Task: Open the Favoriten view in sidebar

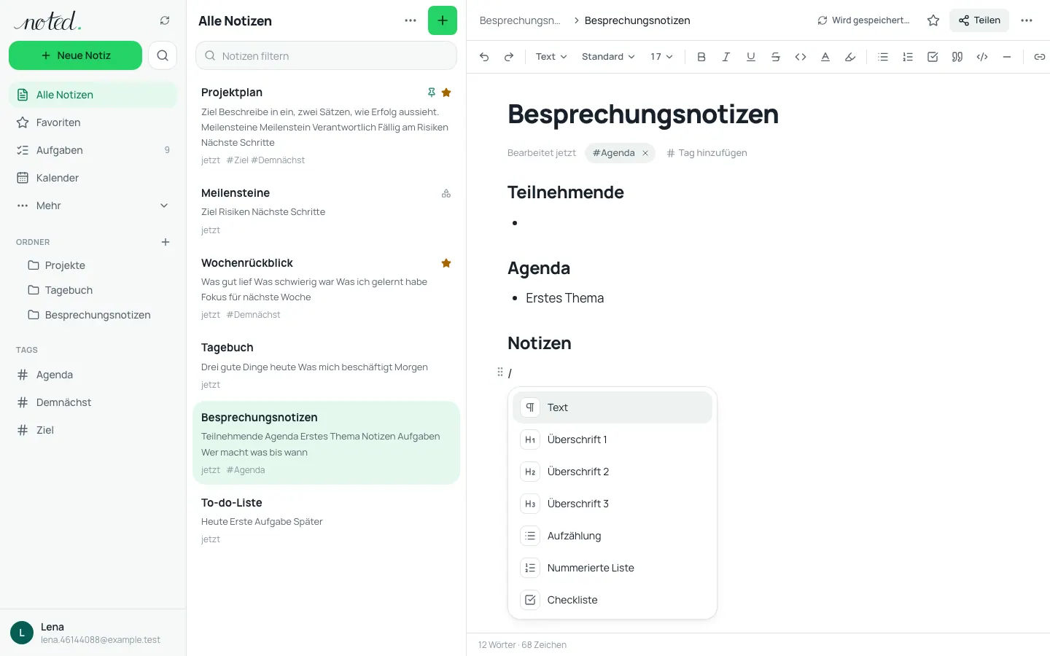Action: pyautogui.click(x=93, y=122)
